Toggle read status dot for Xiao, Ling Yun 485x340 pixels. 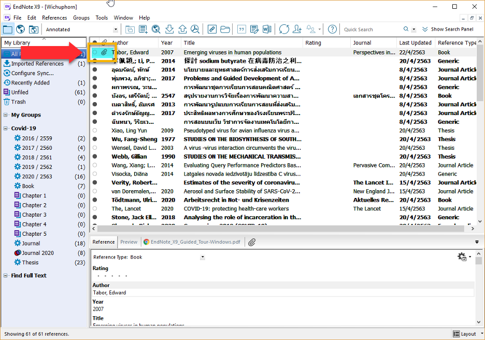click(95, 131)
